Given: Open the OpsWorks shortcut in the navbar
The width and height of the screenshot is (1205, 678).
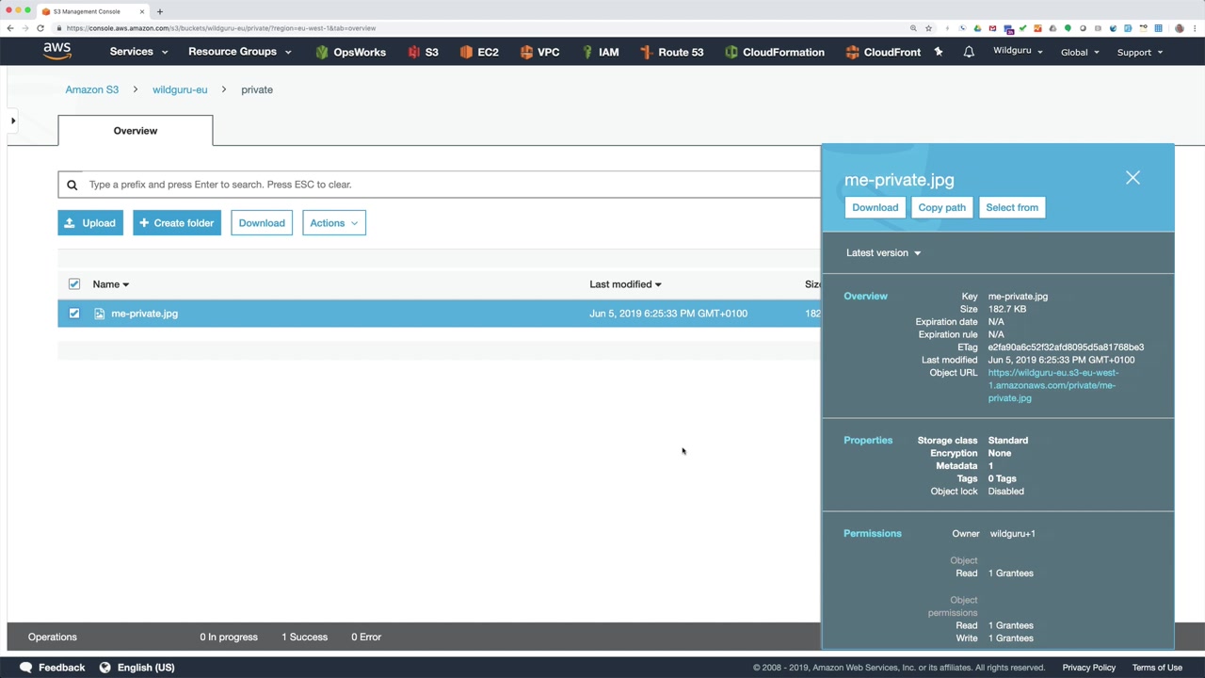Looking at the screenshot, I should coord(350,52).
